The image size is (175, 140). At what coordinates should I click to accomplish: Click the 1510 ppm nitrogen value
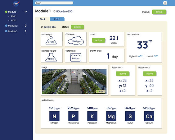(x=55, y=108)
